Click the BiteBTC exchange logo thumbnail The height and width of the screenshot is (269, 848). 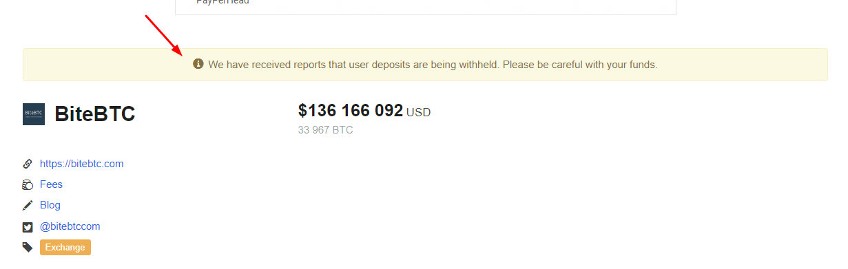click(34, 114)
